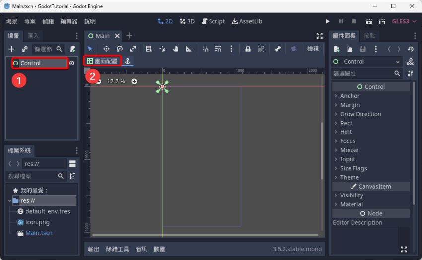Activate the Select mode arrow tool
The width and height of the screenshot is (422, 260).
click(90, 49)
